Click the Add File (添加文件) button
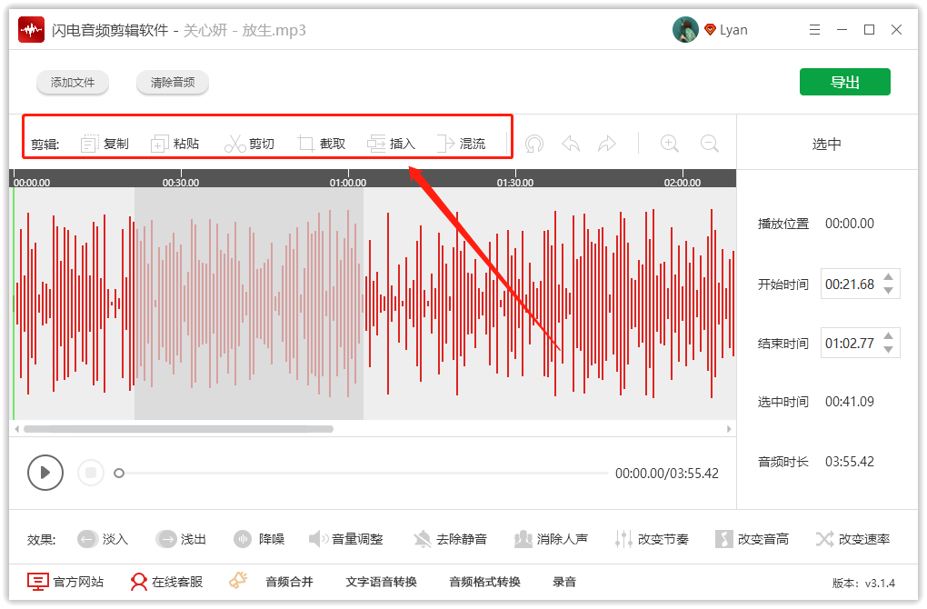This screenshot has height=609, width=927. coord(73,82)
